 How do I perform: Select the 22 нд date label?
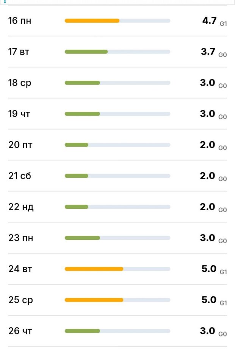tap(21, 207)
